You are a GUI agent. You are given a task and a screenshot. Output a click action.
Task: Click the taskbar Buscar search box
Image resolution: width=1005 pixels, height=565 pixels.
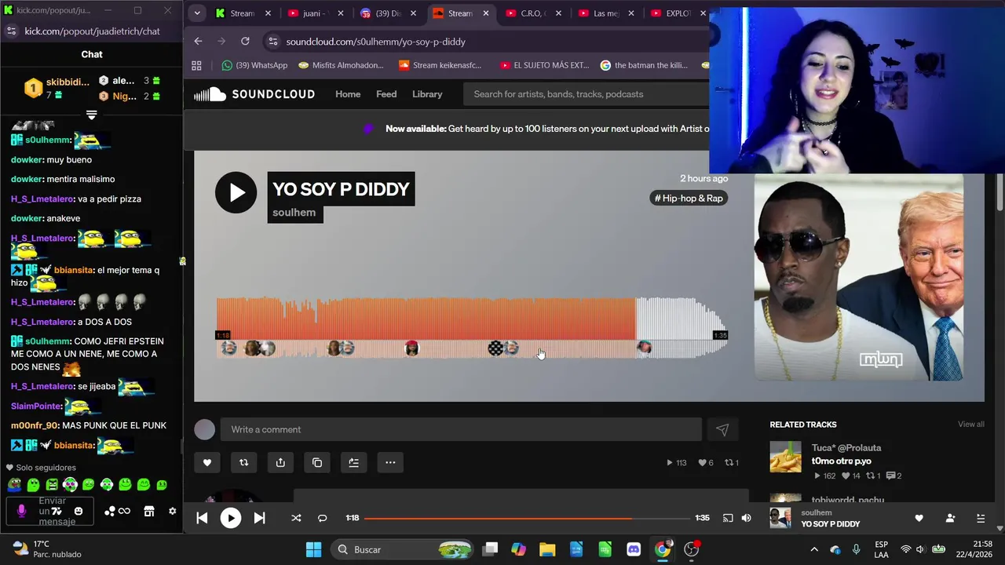[x=404, y=549]
